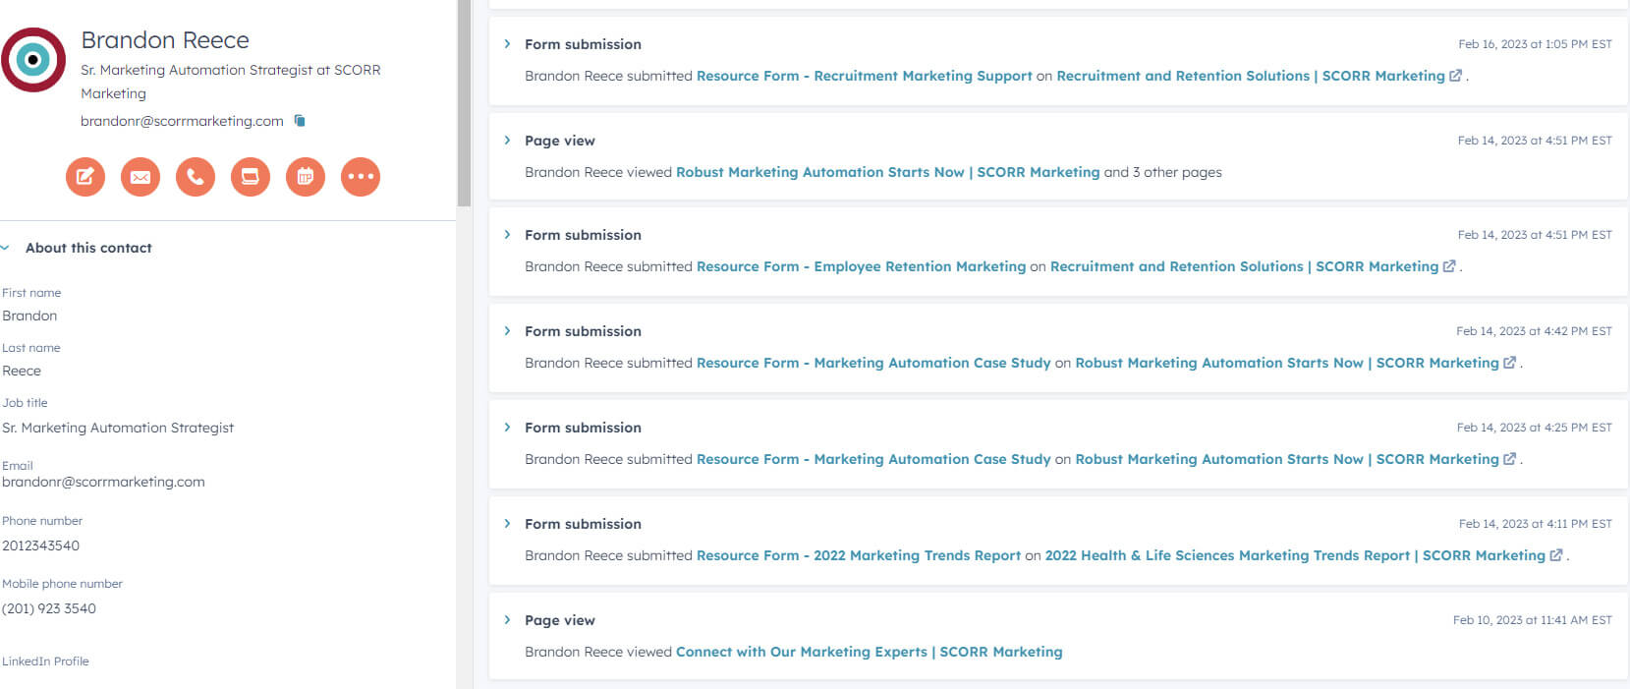Viewport: 1630px width, 689px height.
Task: Click the 'and 3 other pages' text
Action: [1163, 172]
